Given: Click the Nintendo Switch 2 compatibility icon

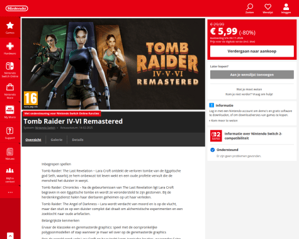Looking at the screenshot, I should point(216,136).
